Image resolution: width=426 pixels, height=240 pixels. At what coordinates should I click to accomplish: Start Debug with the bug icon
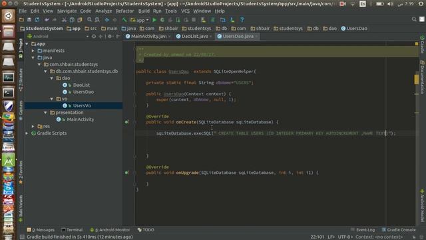[x=162, y=20]
